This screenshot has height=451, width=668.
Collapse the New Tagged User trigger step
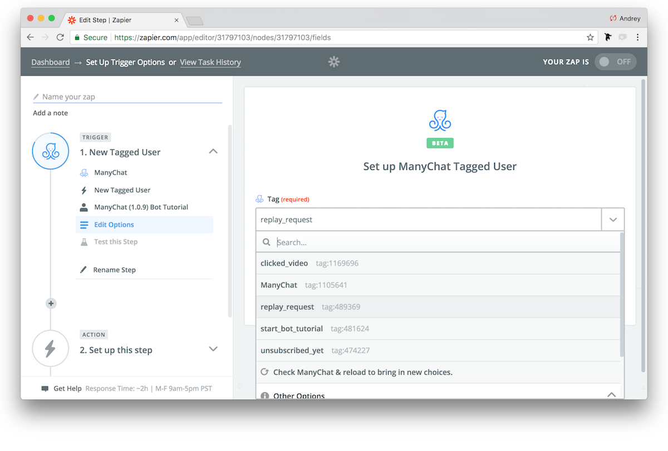click(x=213, y=151)
